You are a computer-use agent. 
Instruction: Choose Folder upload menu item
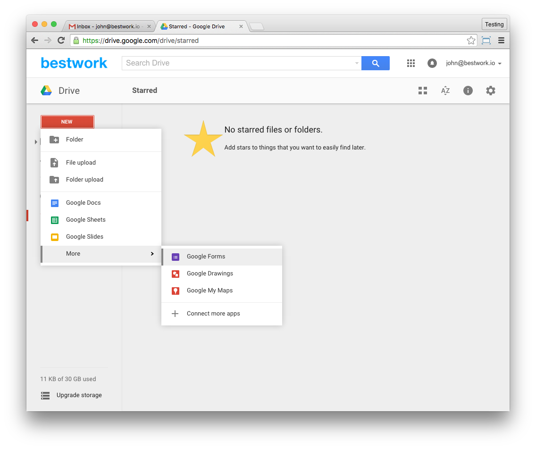coord(101,180)
